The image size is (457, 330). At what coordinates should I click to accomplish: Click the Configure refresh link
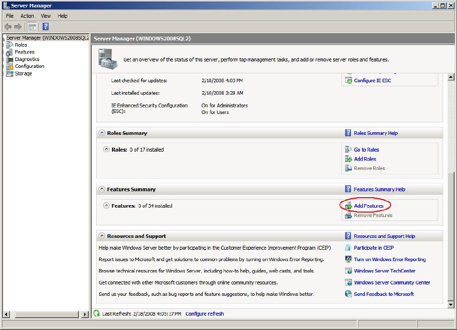click(x=205, y=314)
